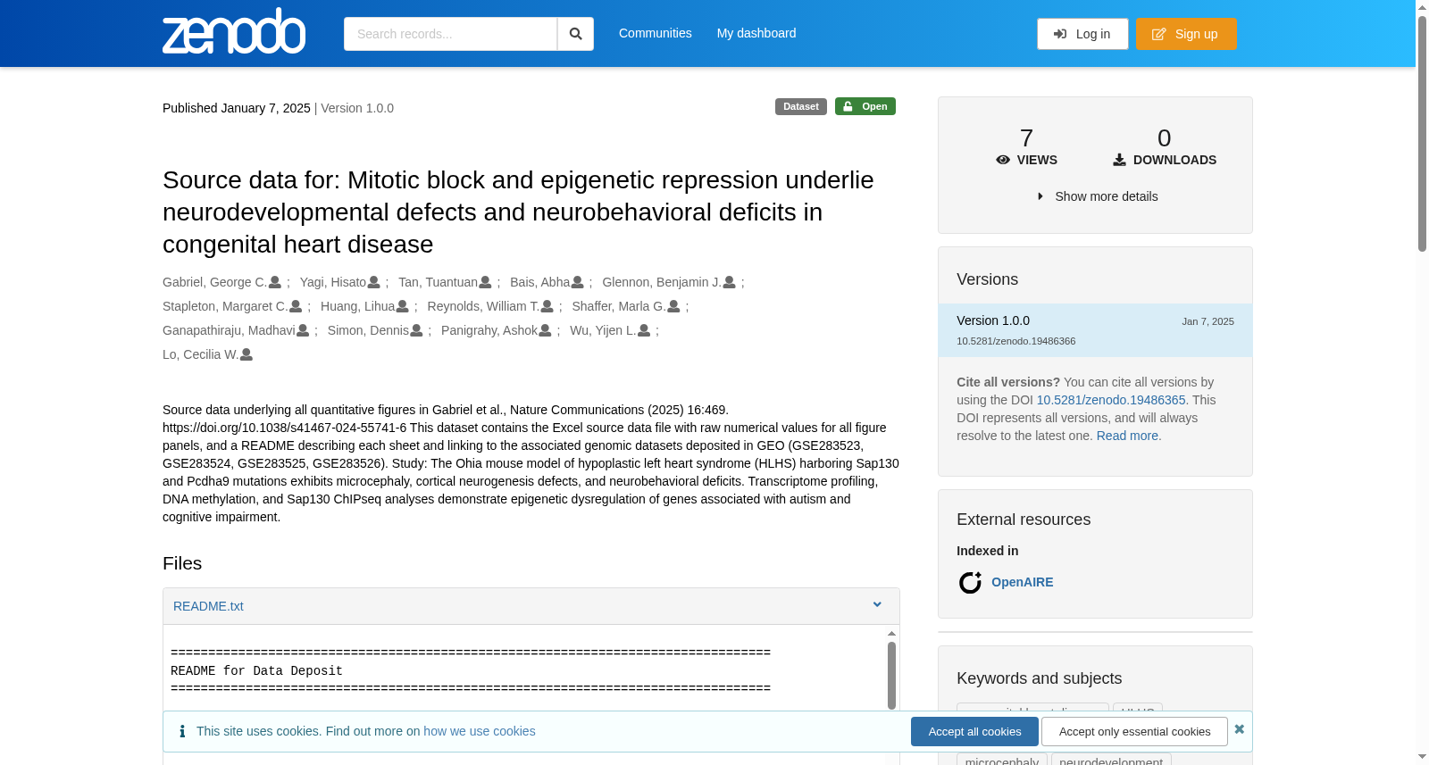1429x765 pixels.
Task: Click the Search records input field
Action: (450, 34)
